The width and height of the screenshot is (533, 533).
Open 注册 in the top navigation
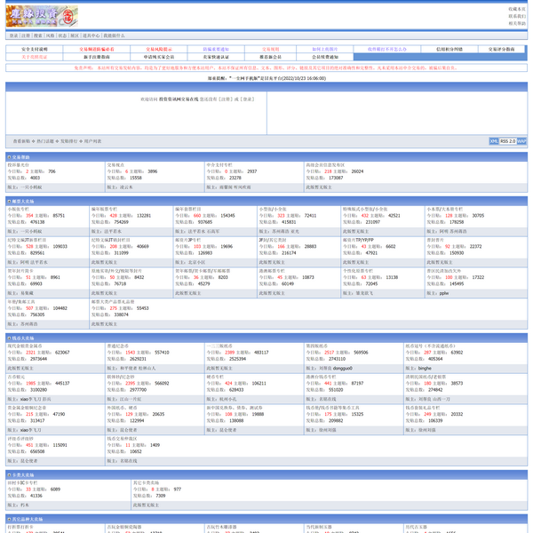(26, 36)
